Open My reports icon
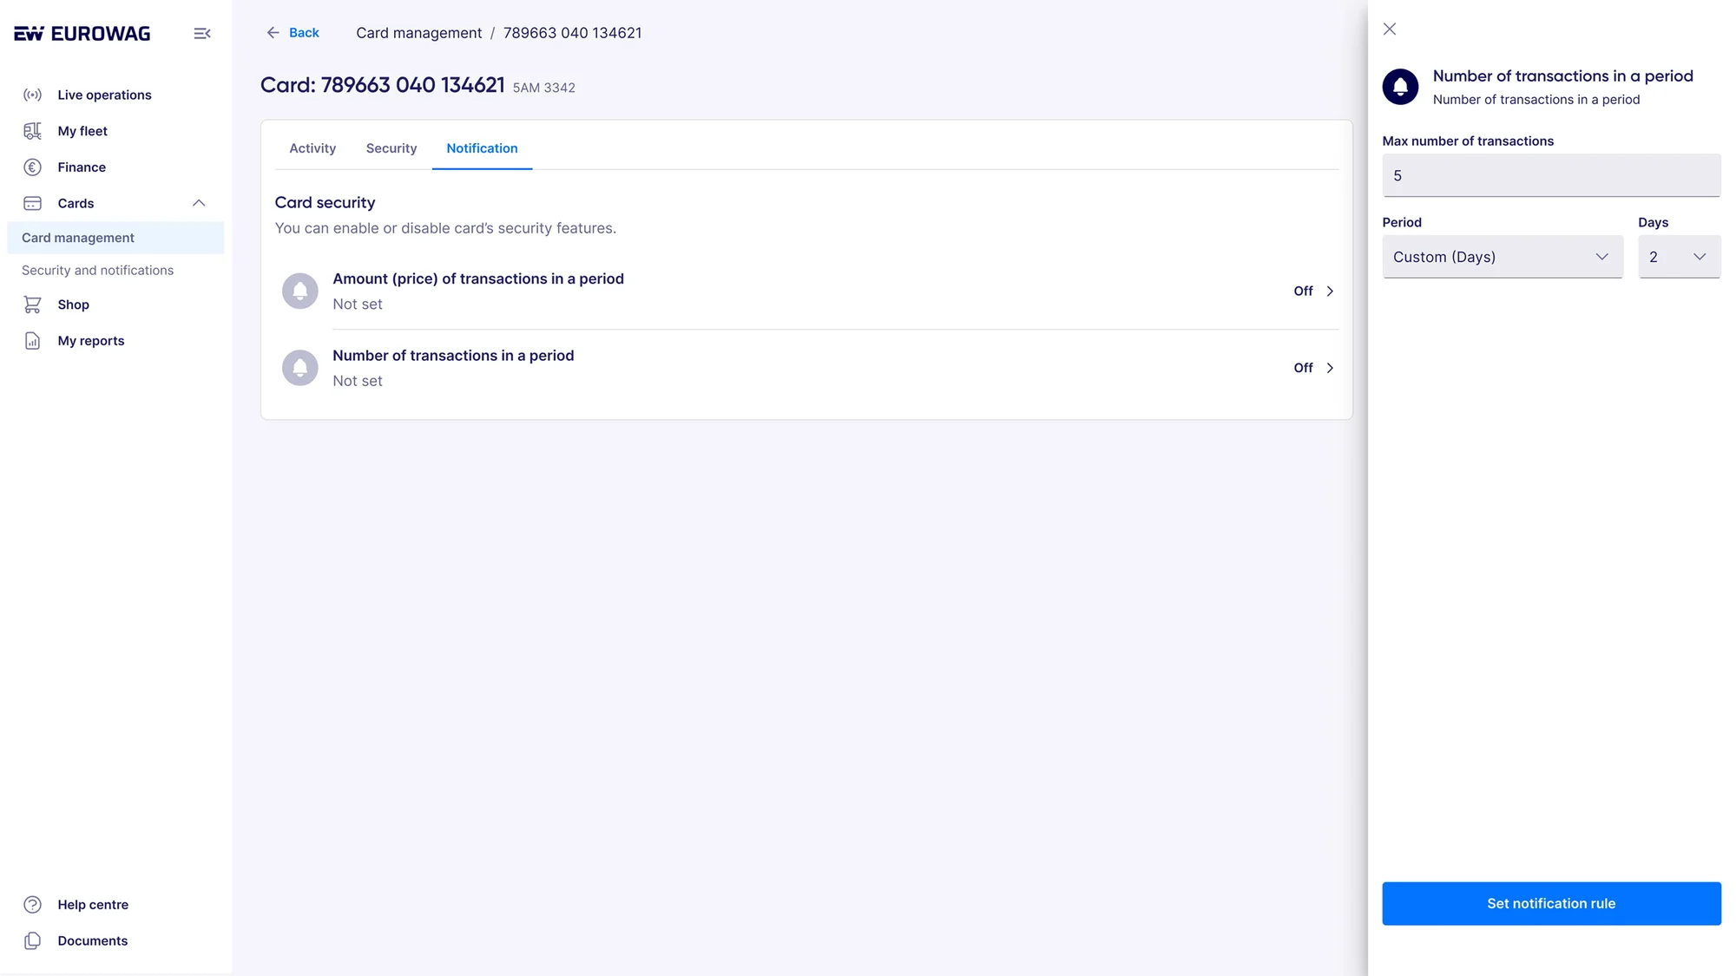 (32, 341)
